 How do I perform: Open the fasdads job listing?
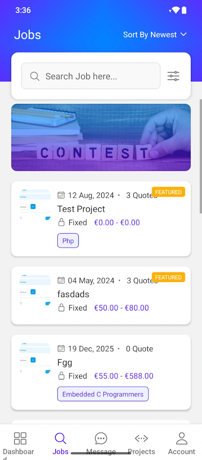point(73,294)
